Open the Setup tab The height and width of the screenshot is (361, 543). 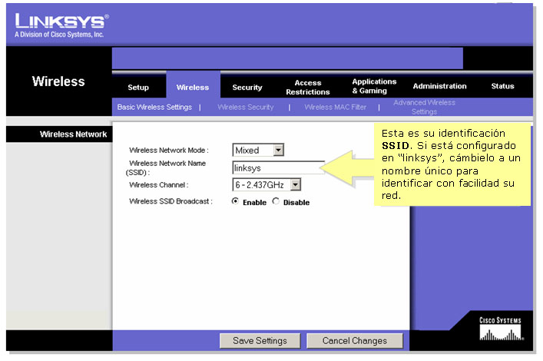click(138, 88)
